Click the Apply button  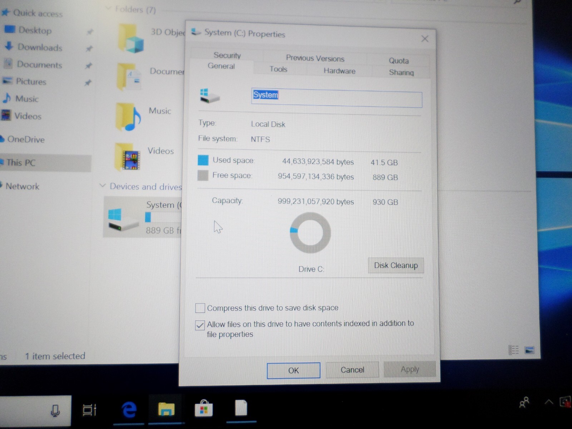point(410,369)
